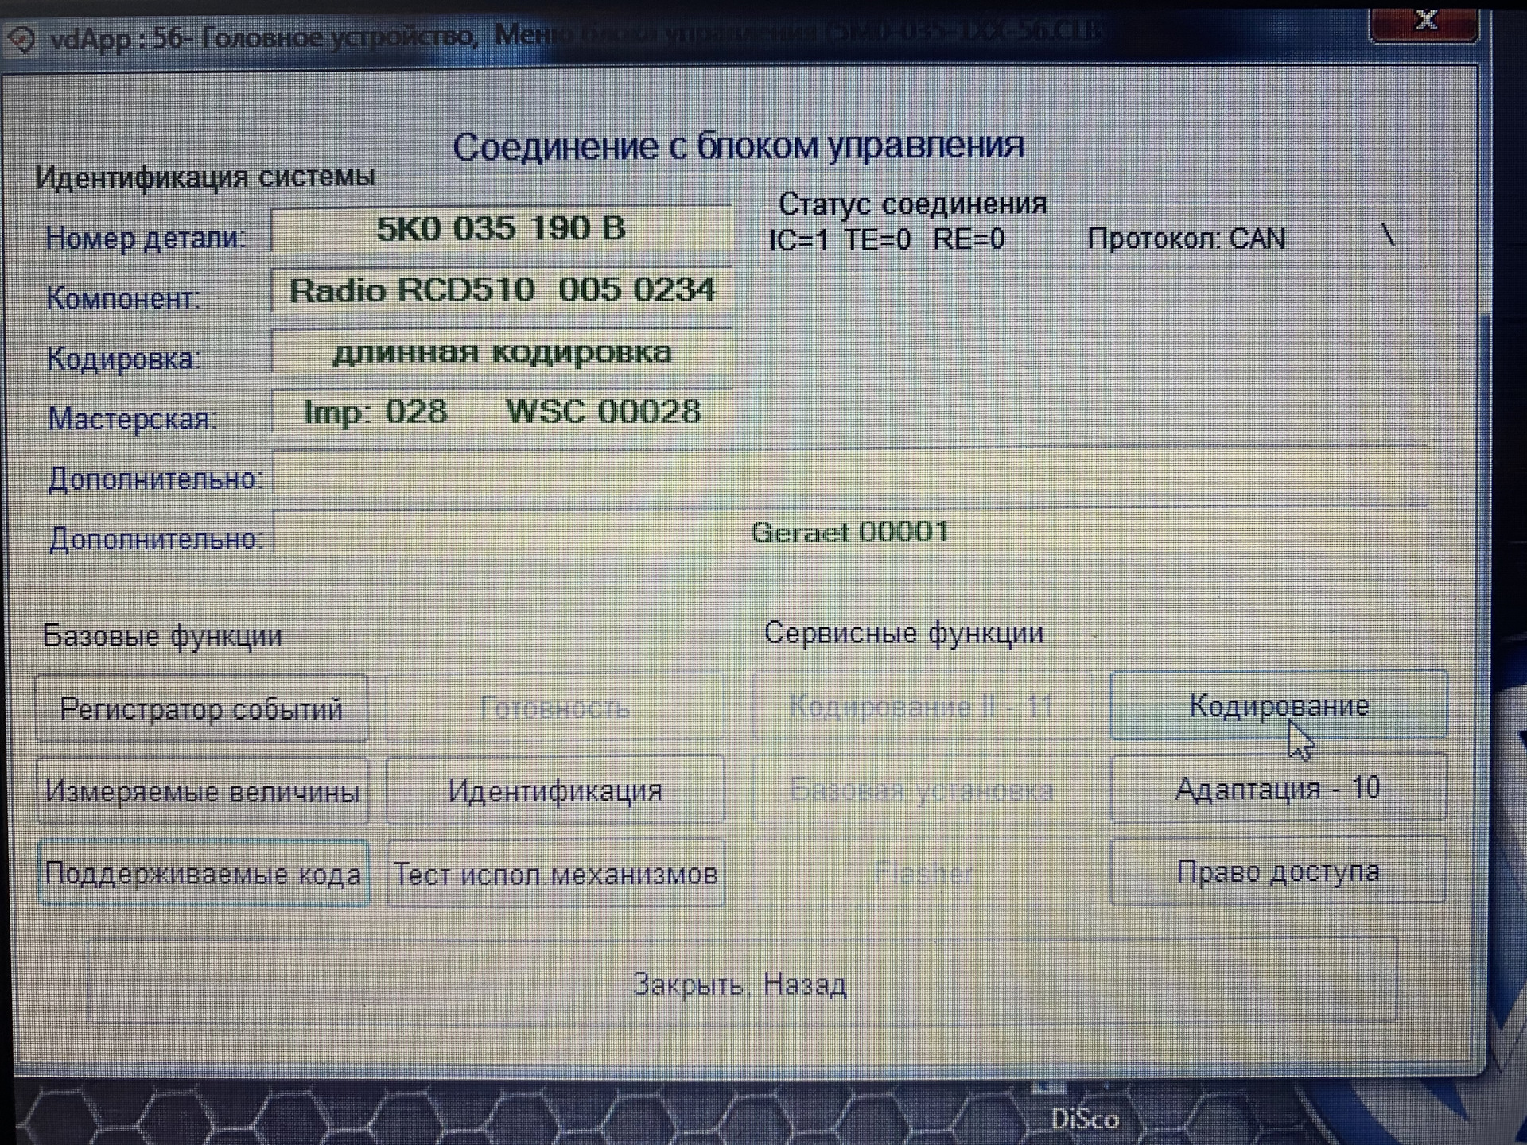Click the vdApp title bar icon
This screenshot has height=1145, width=1527.
click(21, 40)
